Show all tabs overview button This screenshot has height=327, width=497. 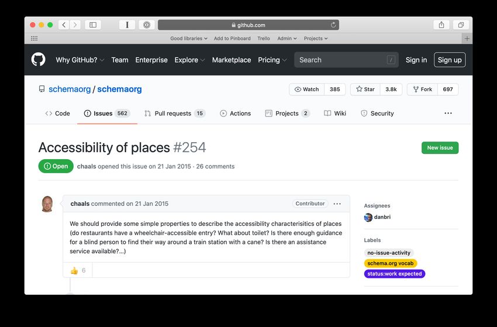(x=461, y=25)
